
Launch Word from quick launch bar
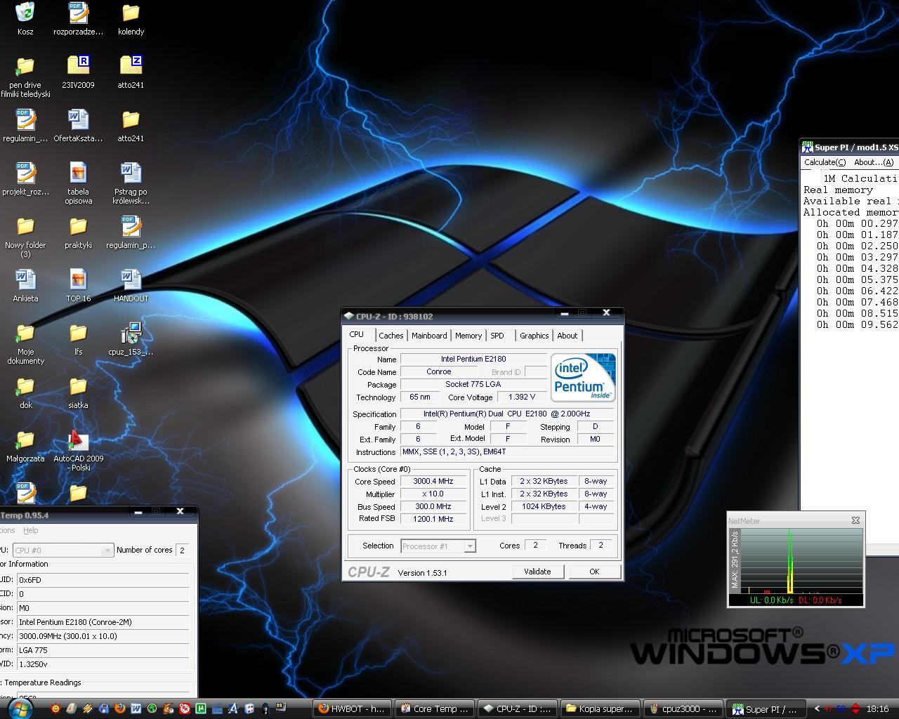click(x=136, y=709)
